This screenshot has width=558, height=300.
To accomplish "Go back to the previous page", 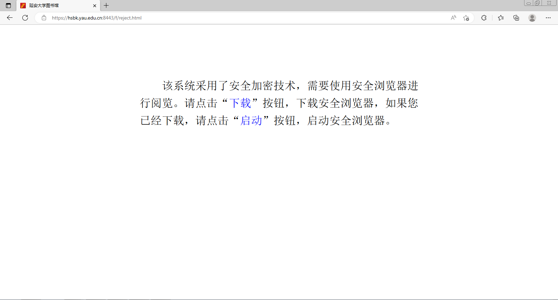I will 10,18.
